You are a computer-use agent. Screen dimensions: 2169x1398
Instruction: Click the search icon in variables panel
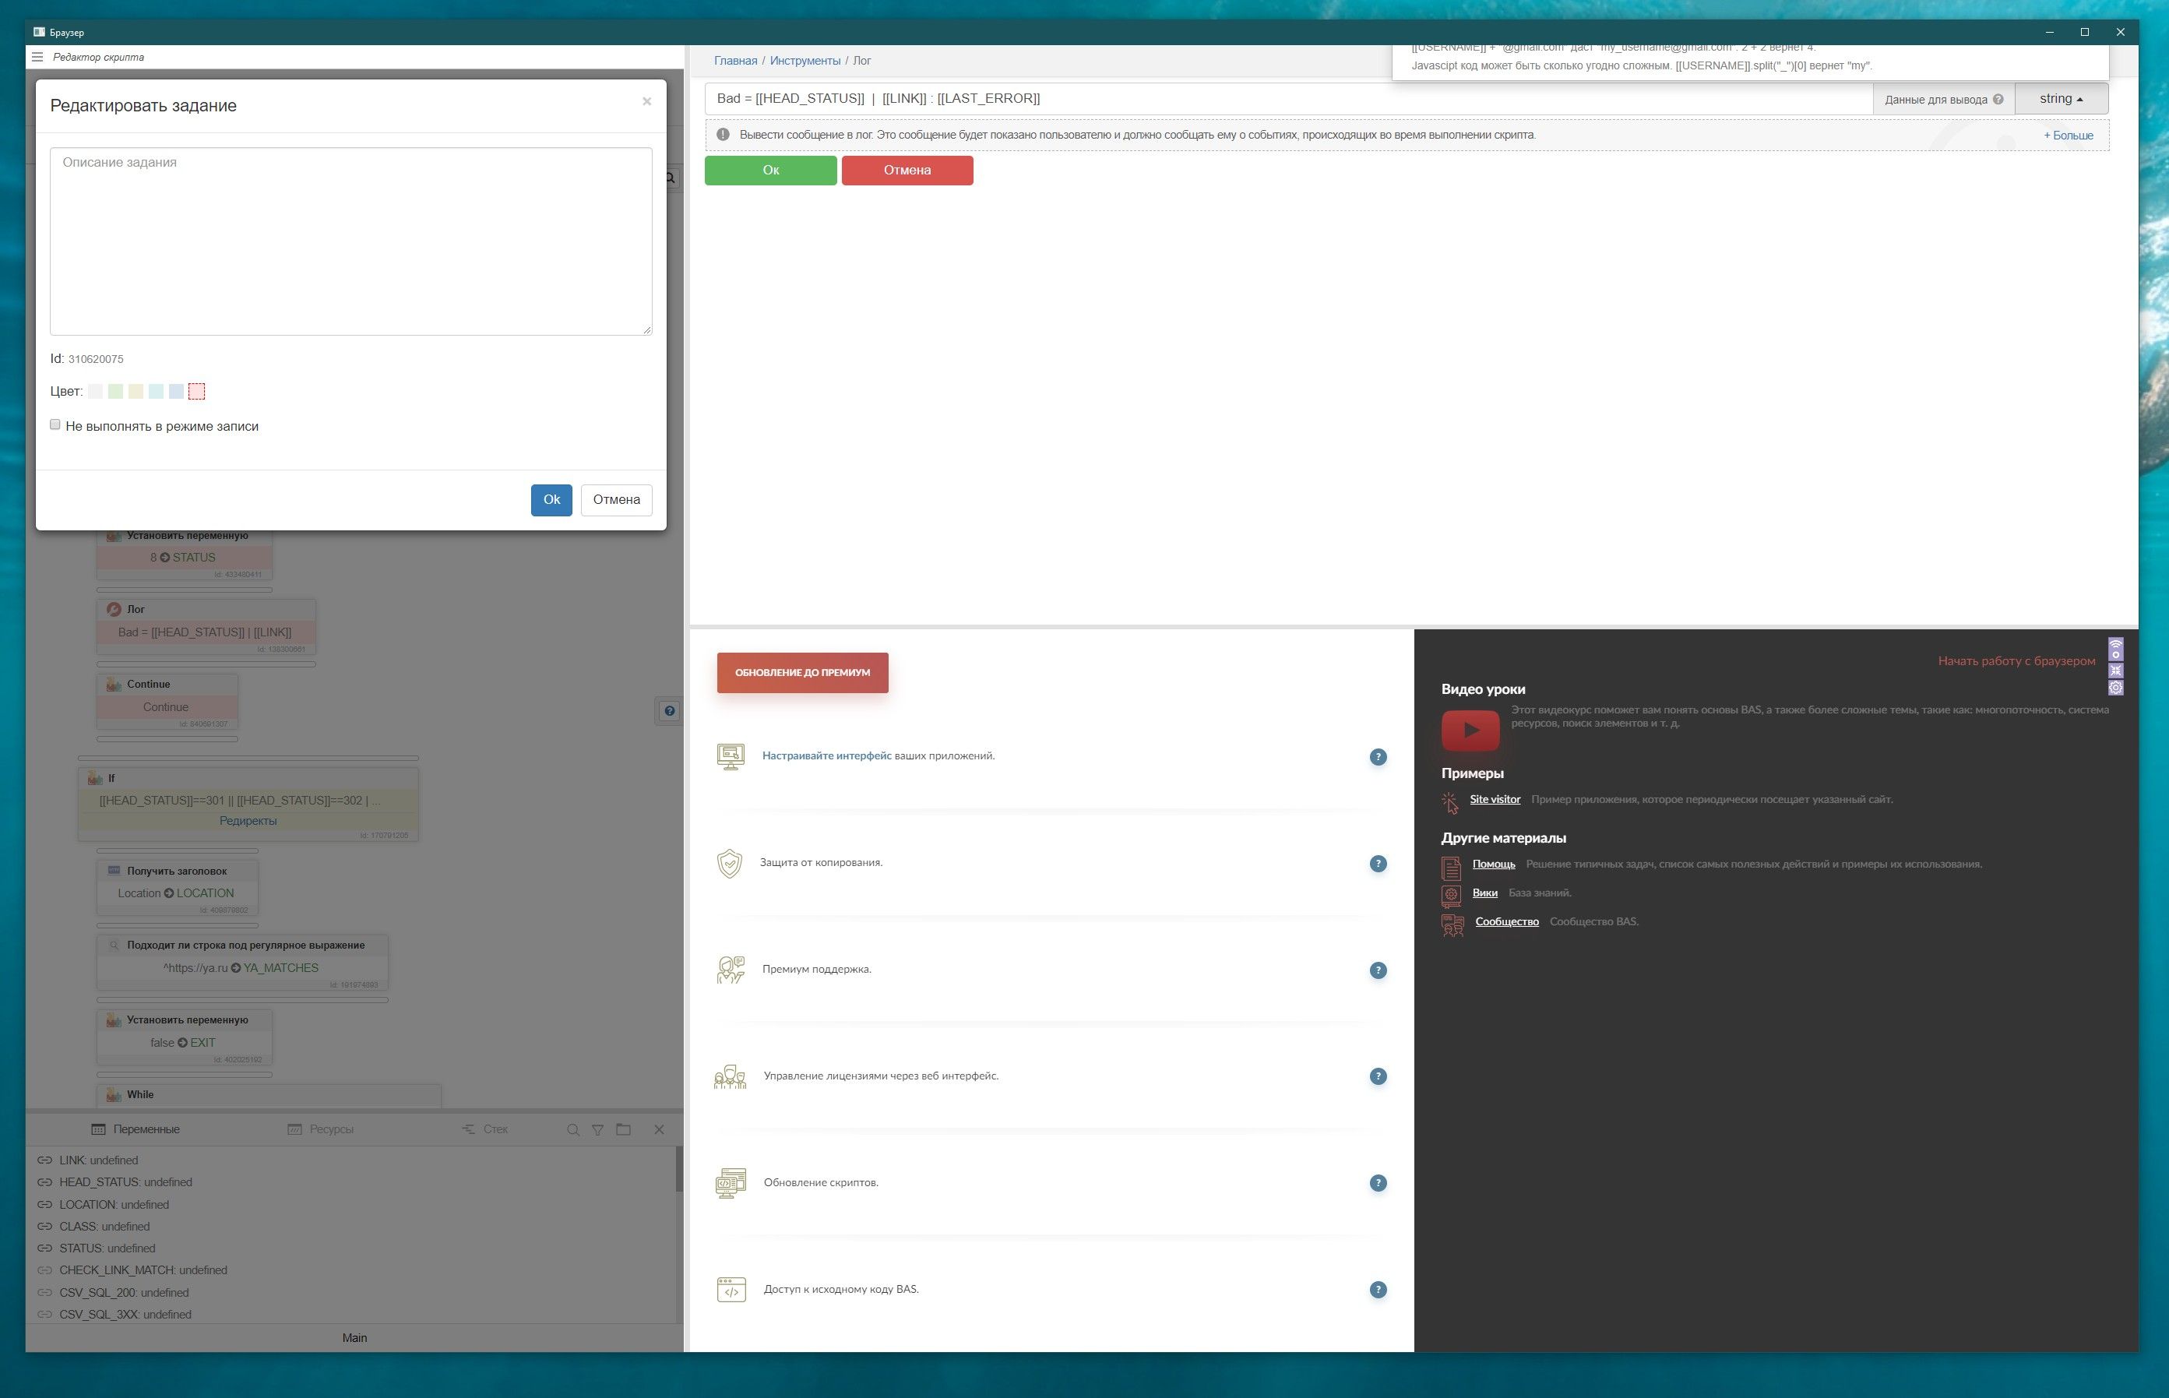[x=572, y=1130]
